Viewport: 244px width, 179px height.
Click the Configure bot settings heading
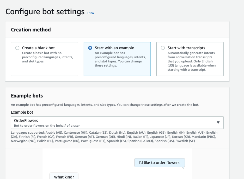click(45, 12)
